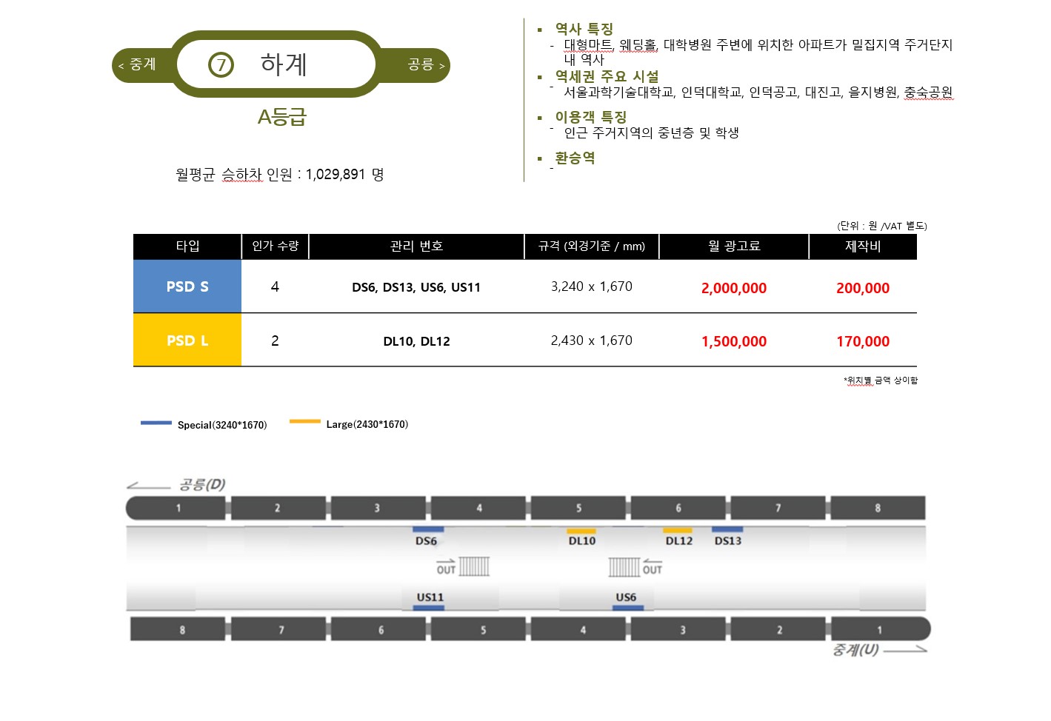Click the yellow Large legend line
This screenshot has height=721, width=1051.
click(304, 422)
